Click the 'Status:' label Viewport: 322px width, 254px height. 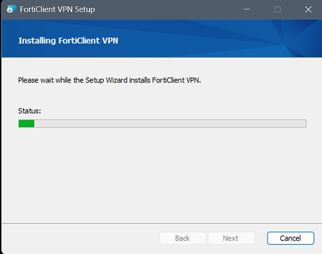pos(30,111)
